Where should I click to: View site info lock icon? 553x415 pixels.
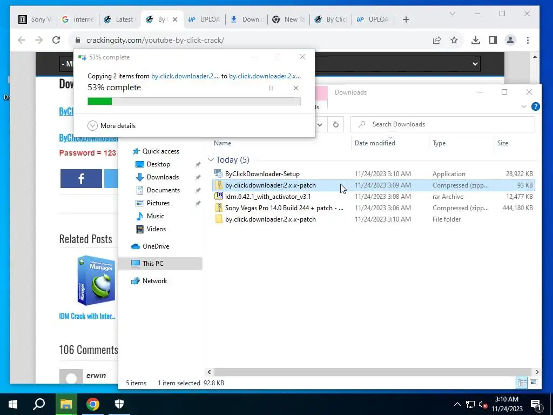[78, 40]
